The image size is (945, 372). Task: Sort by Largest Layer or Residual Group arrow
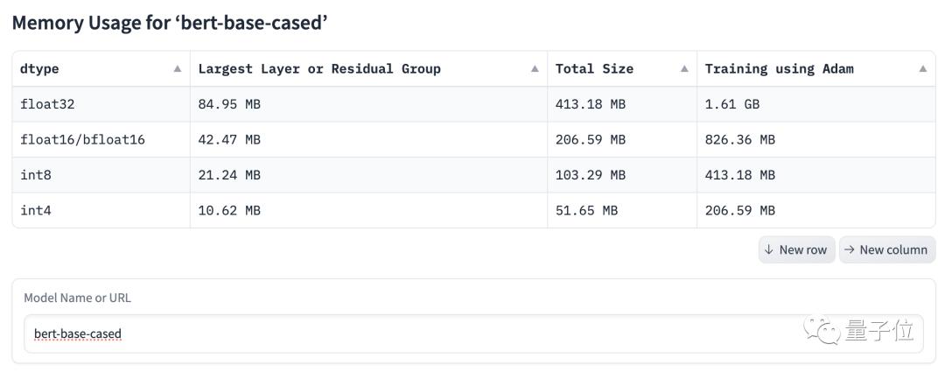(535, 68)
